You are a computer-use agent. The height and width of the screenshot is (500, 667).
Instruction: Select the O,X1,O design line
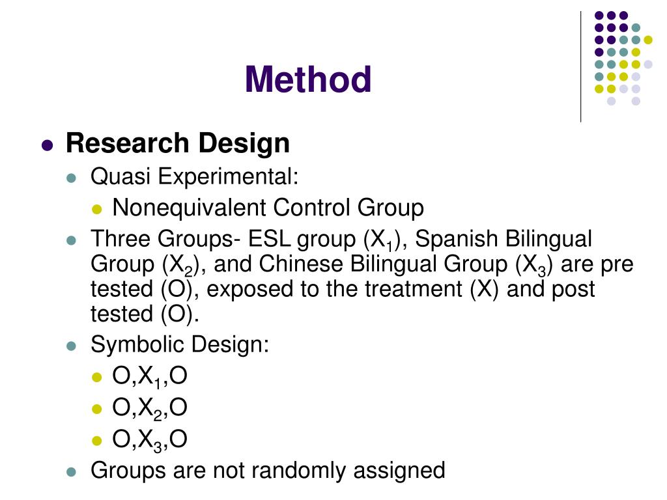150,377
